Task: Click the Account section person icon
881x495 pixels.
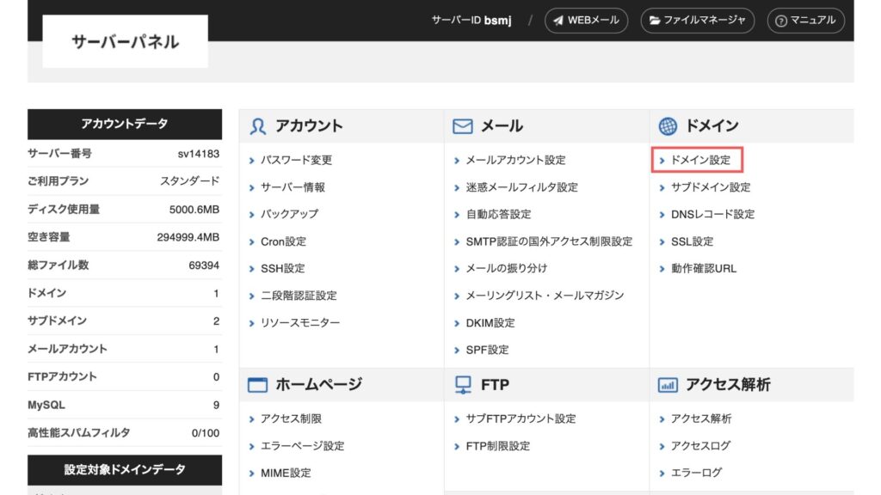Action: (x=258, y=126)
